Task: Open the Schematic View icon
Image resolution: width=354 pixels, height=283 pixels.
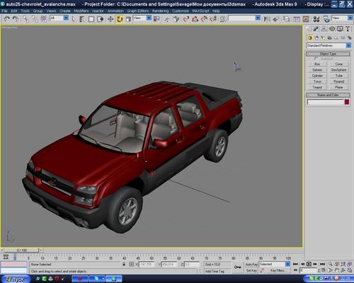Action: pyautogui.click(x=306, y=19)
